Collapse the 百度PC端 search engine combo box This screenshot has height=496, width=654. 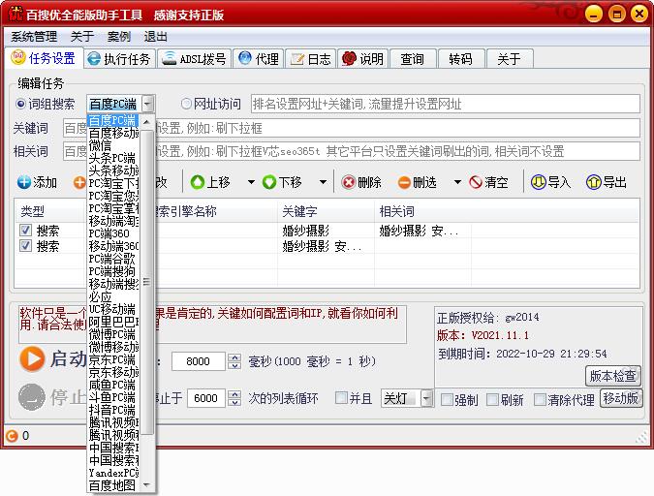pyautogui.click(x=147, y=104)
